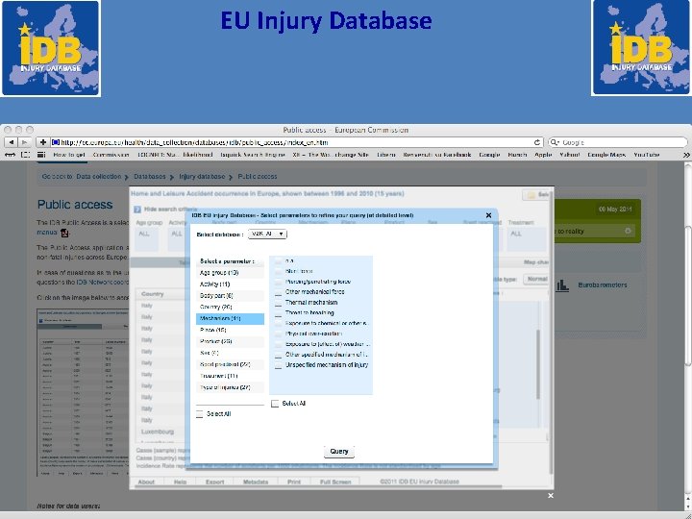Image resolution: width=692 pixels, height=519 pixels.
Task: Tick Other mechanical force checkbox
Action: click(278, 292)
